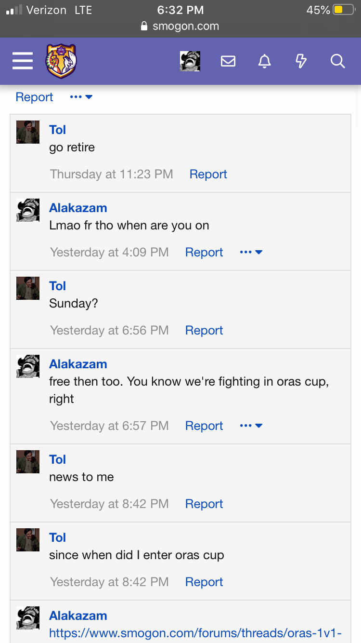Tap Alakazam's avatar beside "Lmao fr tho"
This screenshot has width=361, height=643.
click(28, 210)
